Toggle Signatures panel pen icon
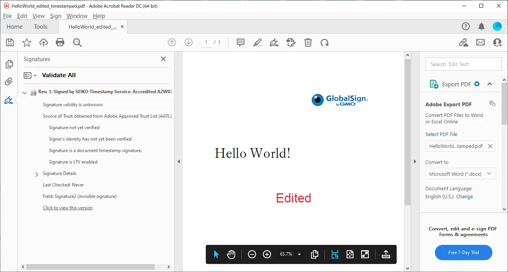Viewport: 508px width, 272px height. click(x=9, y=100)
